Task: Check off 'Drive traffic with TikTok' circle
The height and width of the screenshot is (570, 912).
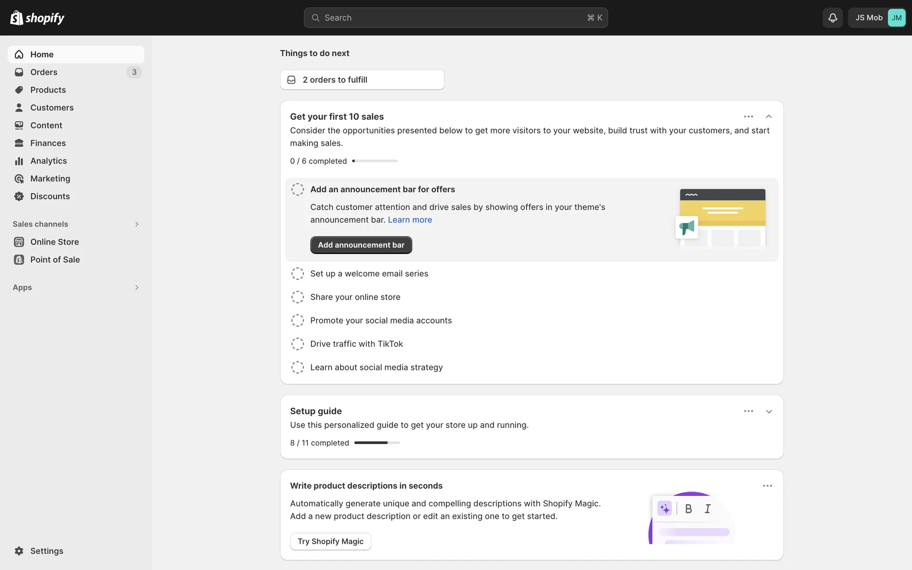Action: point(297,344)
